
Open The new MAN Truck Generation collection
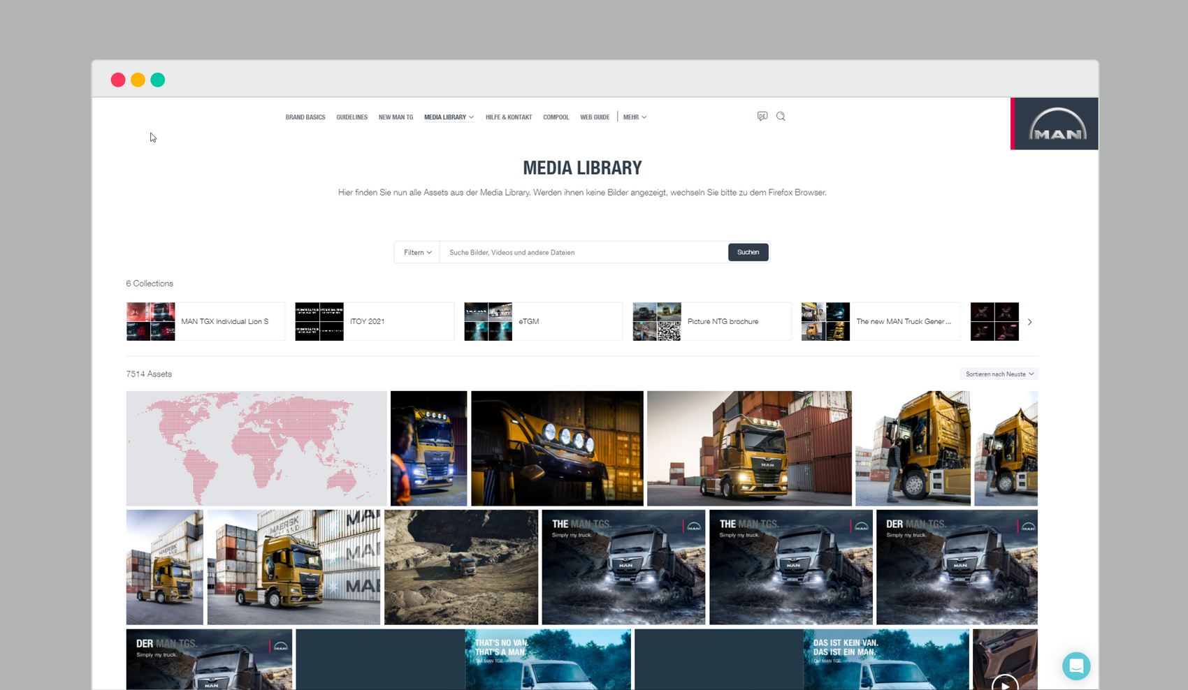point(881,321)
